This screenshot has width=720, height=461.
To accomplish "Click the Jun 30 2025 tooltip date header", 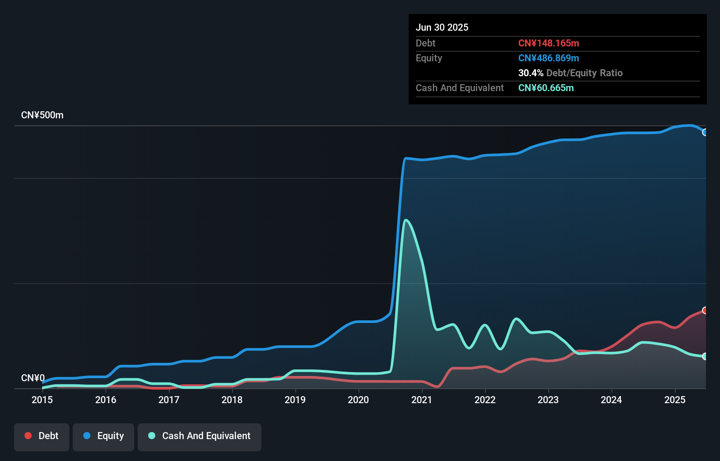I will tap(442, 27).
